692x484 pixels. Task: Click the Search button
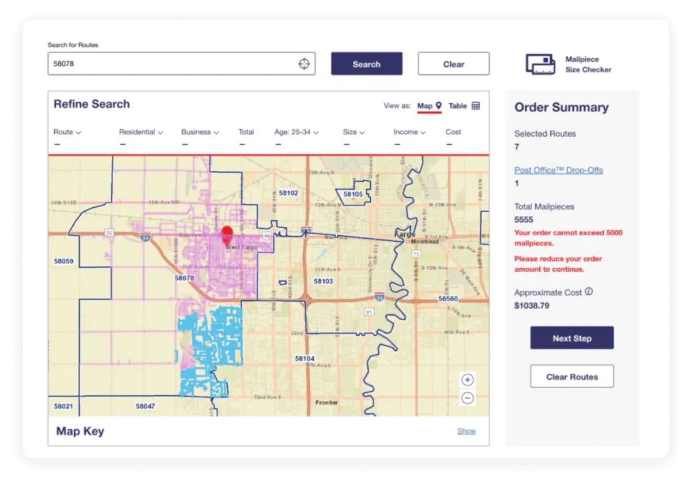(366, 63)
